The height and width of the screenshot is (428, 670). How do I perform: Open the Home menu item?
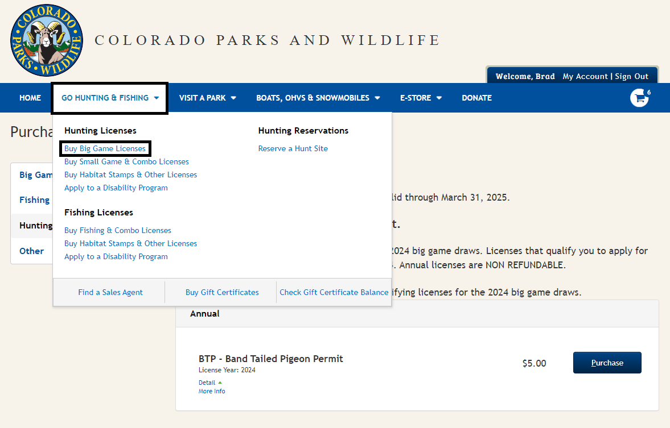[30, 98]
